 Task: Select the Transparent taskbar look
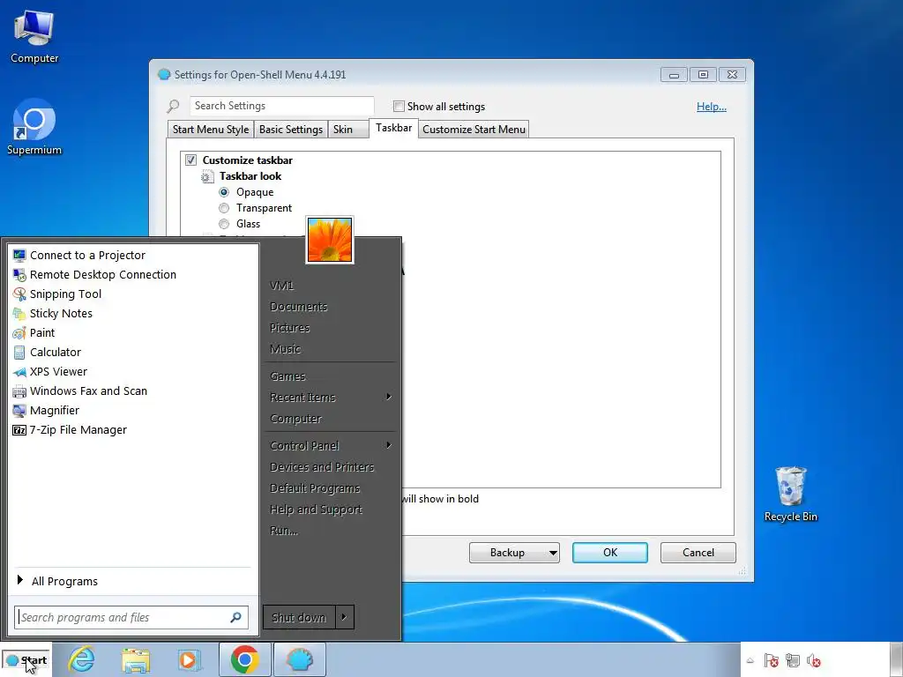click(x=224, y=208)
